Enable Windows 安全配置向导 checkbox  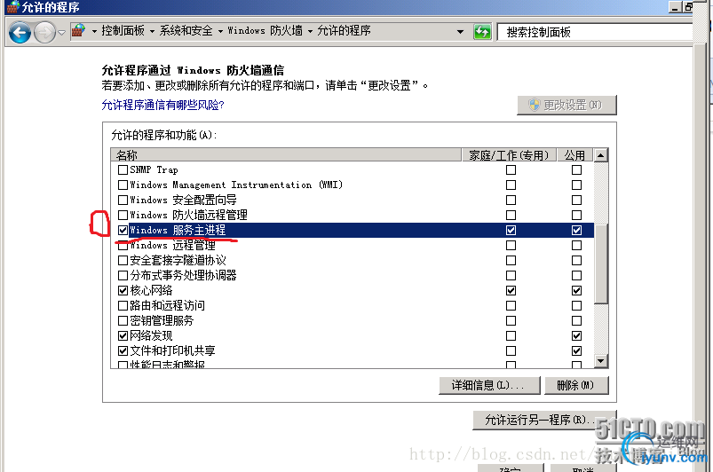coord(123,200)
